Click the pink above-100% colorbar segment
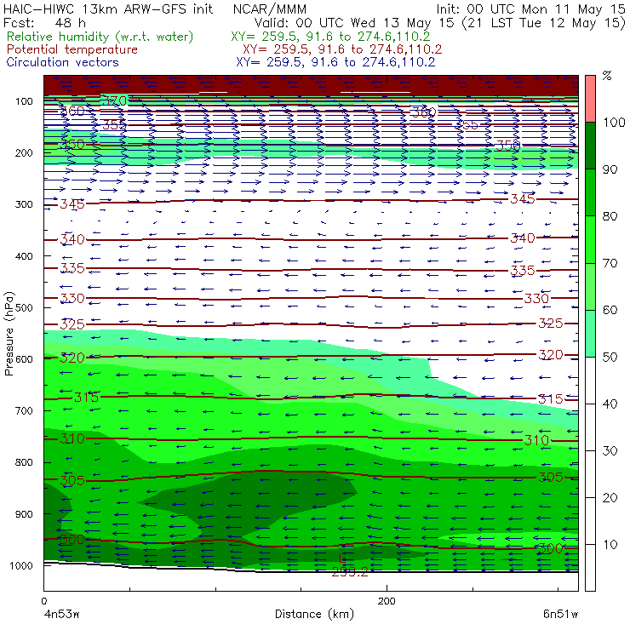The height and width of the screenshot is (630, 630). (x=590, y=99)
